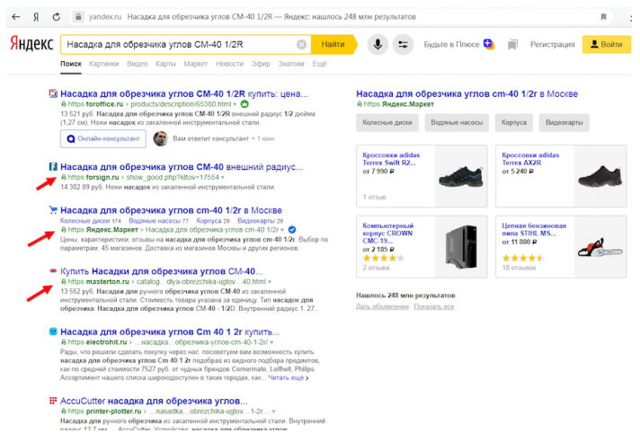Viewport: 640px width, 442px height.
Task: Switch to the Картинки tab
Action: coord(103,64)
